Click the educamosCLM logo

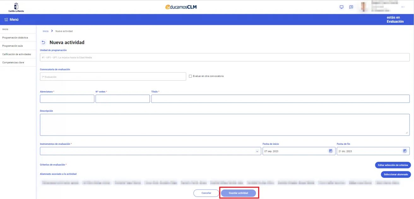tap(181, 7)
